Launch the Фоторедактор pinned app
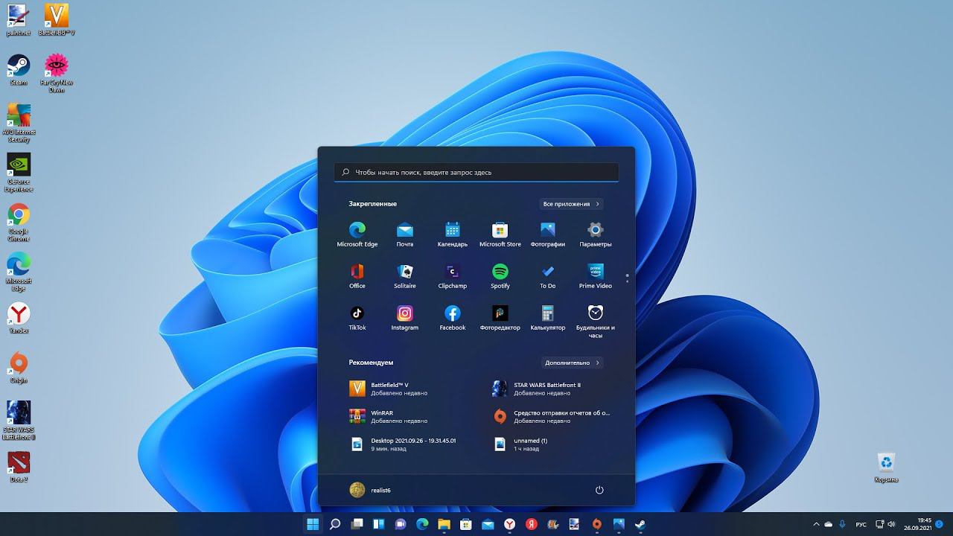Screen dimensions: 953x536 pos(500,317)
